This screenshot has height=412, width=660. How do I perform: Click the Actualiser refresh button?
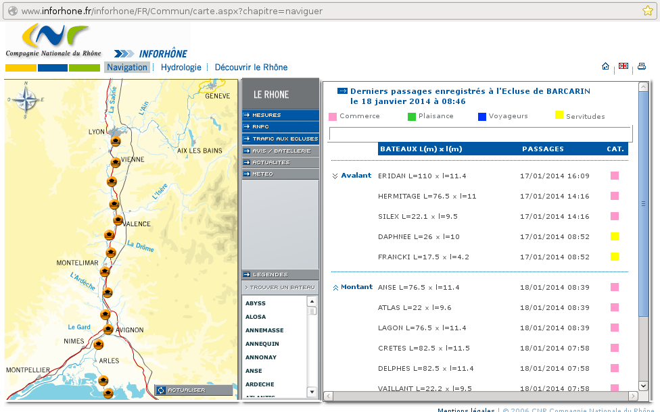click(x=185, y=390)
